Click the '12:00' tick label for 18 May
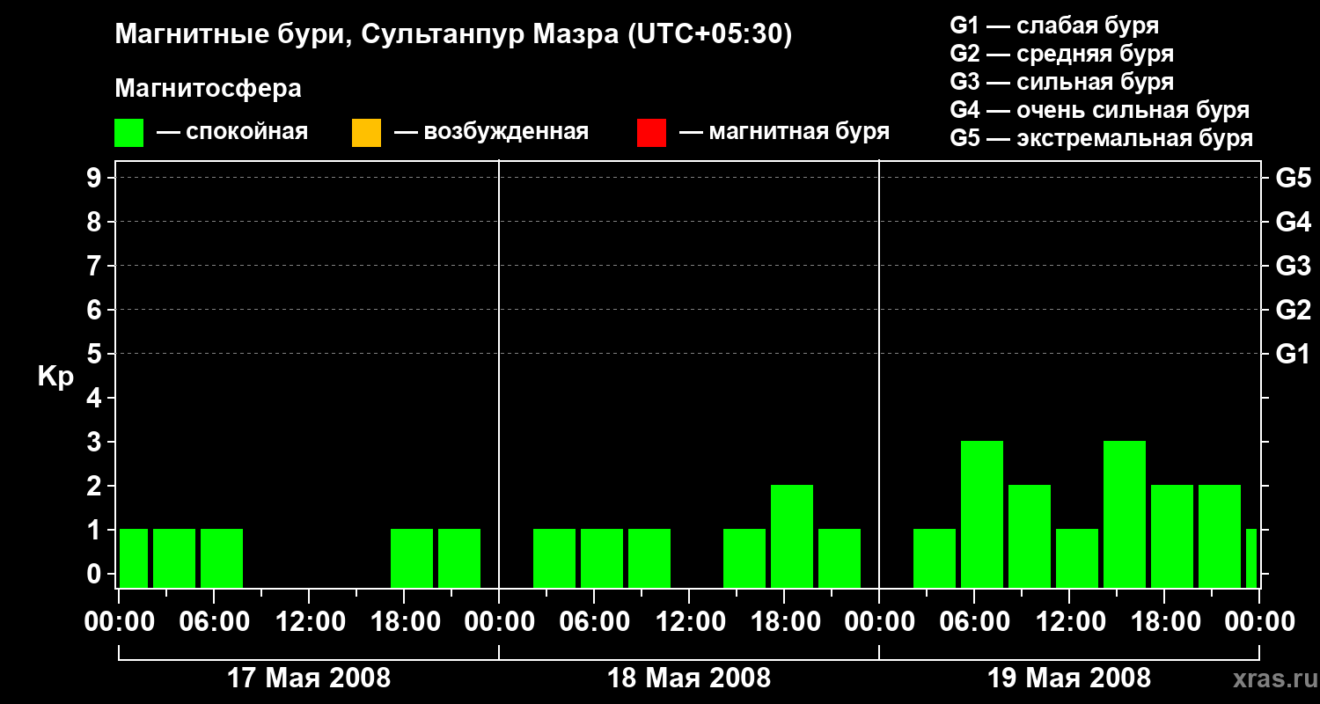 [x=689, y=622]
